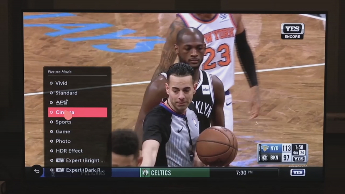
Task: Select the Cinema picture mode radio button
Action: pyautogui.click(x=51, y=112)
